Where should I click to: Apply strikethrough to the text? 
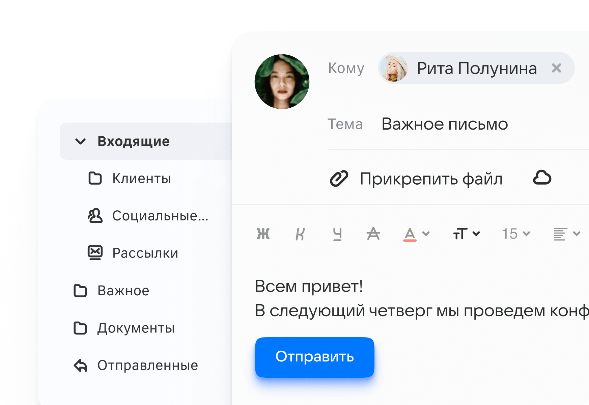(x=373, y=234)
